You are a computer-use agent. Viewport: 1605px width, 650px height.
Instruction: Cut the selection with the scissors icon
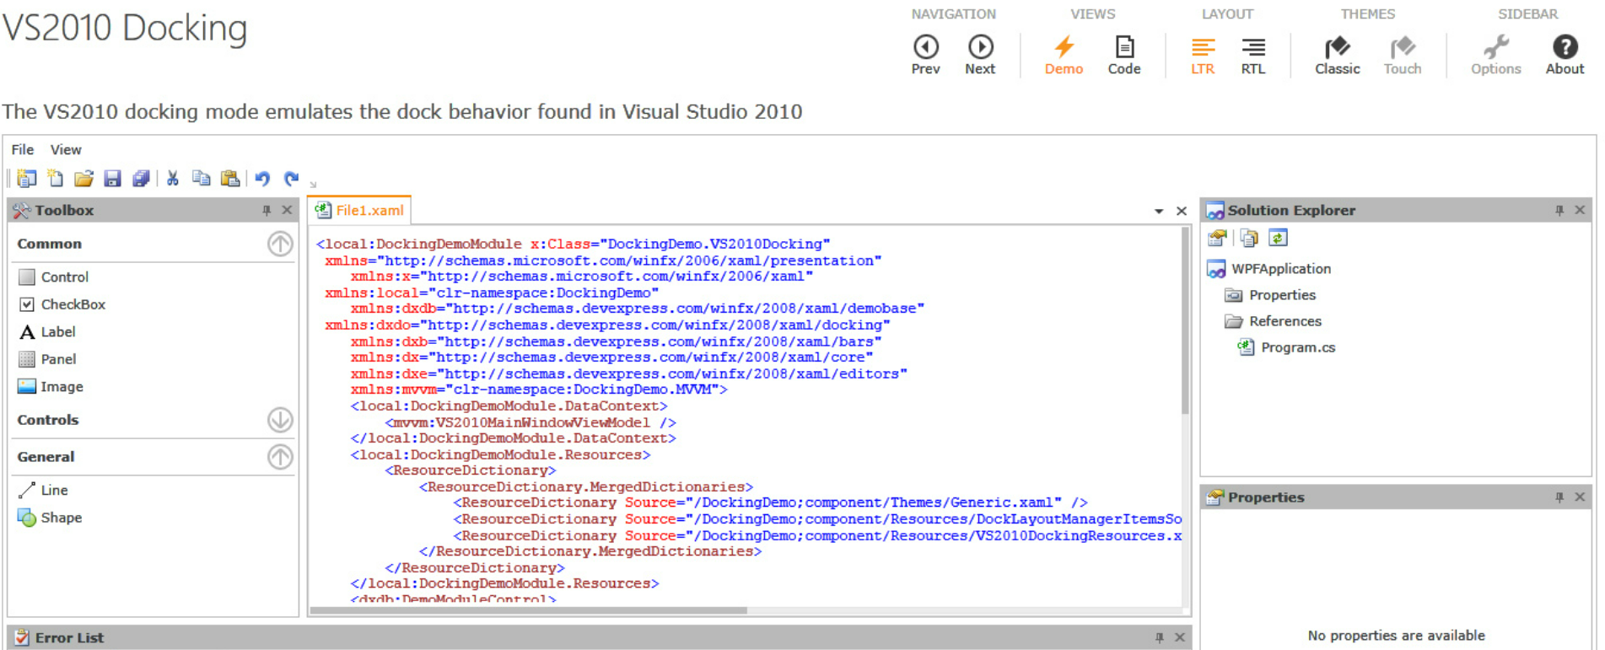point(173,179)
